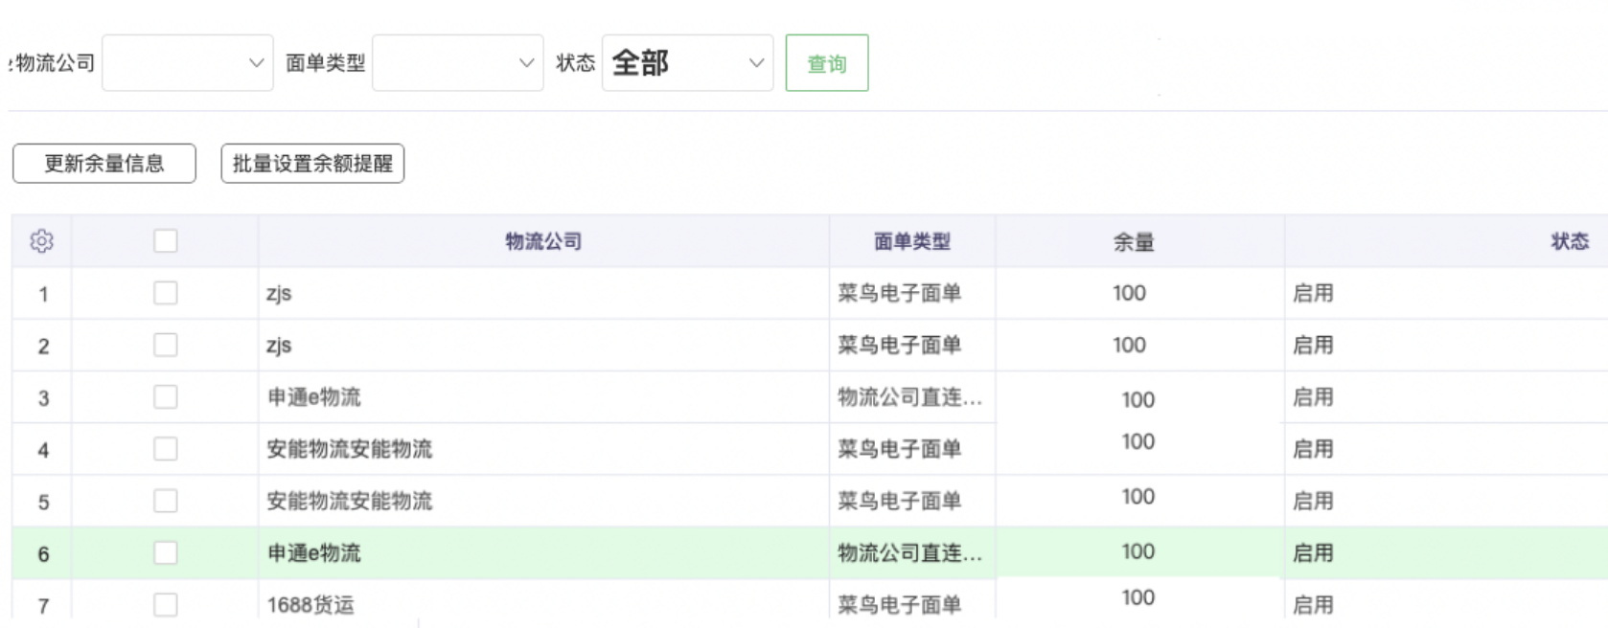Click 物流公司直连… in row 3
1608x628 pixels.
coord(910,396)
